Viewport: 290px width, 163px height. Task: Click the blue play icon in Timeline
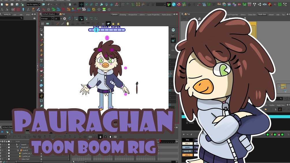click(2, 132)
